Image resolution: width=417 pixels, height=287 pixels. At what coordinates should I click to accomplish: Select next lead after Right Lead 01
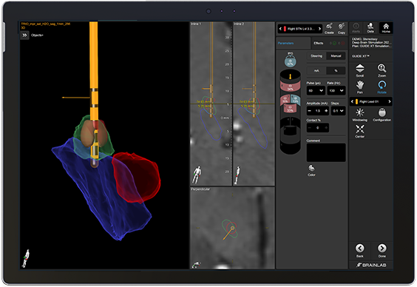pos(390,101)
